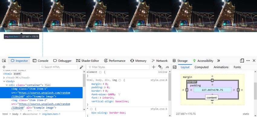The height and width of the screenshot is (117, 257).
Task: Switch to the Animations sidebar tab
Action: click(221, 67)
